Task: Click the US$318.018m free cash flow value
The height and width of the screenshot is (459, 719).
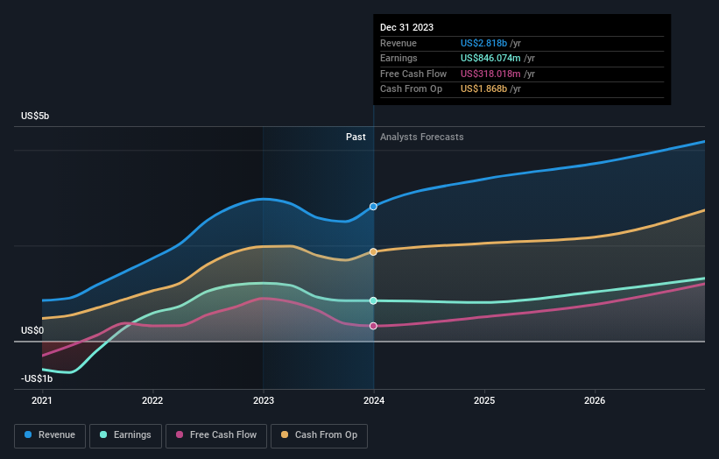Action: click(490, 74)
